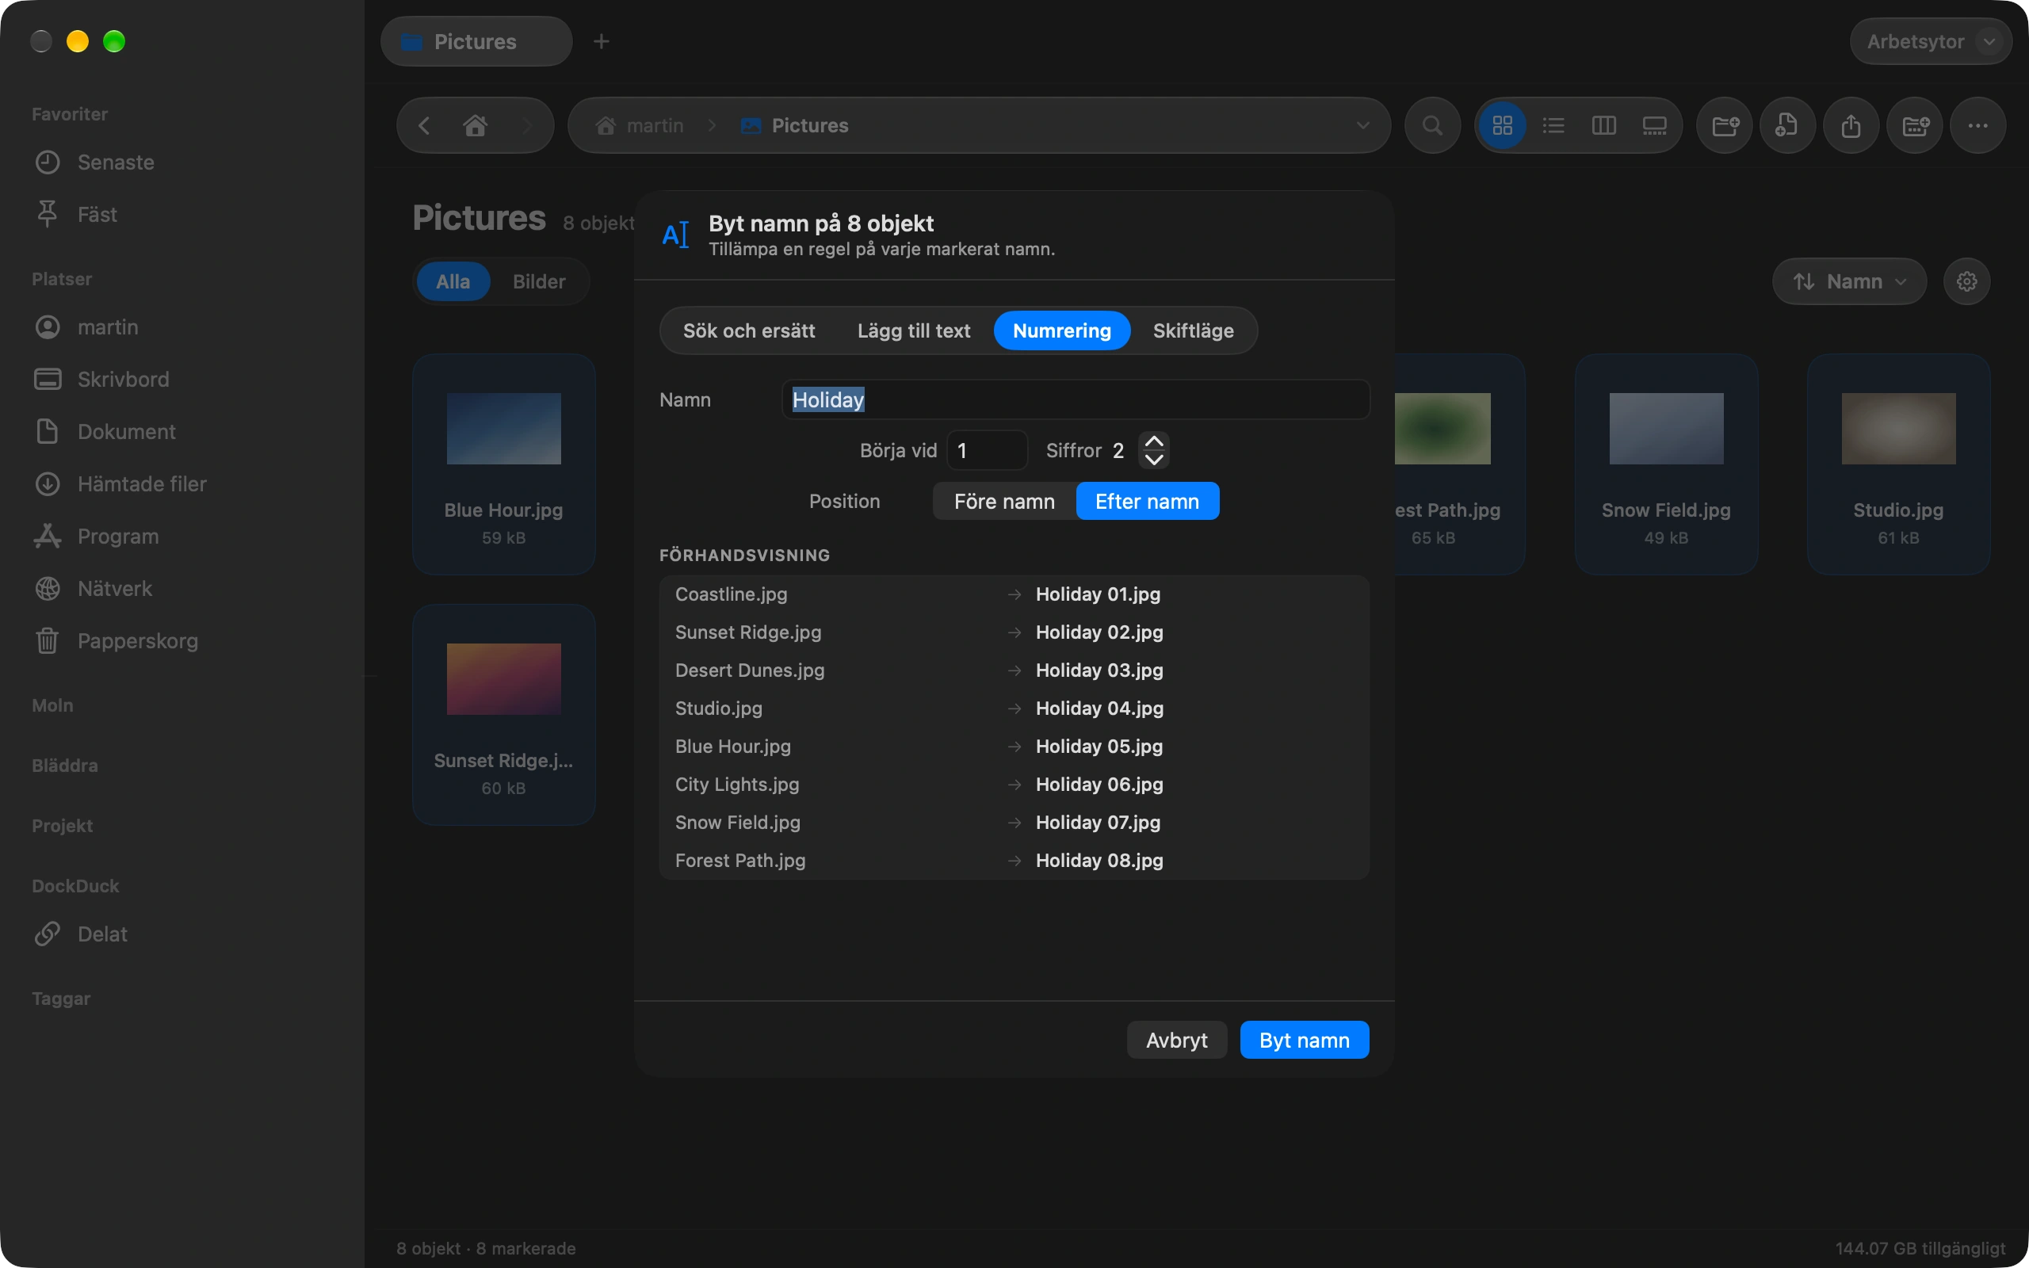The width and height of the screenshot is (2029, 1268).
Task: Go to home folder icon in toolbar
Action: point(476,126)
